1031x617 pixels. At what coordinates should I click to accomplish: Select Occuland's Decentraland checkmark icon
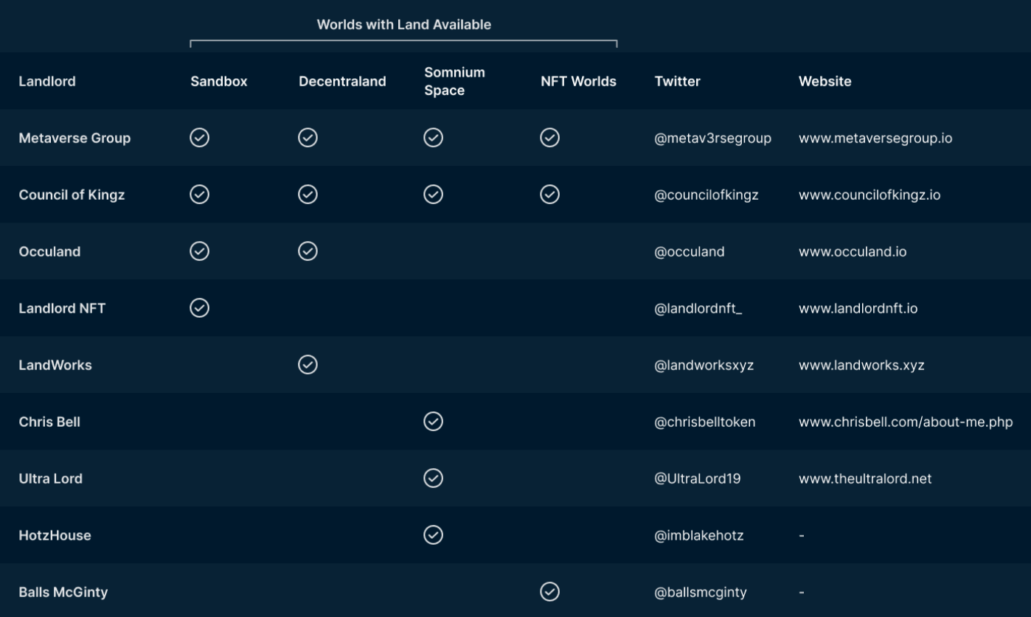(308, 251)
